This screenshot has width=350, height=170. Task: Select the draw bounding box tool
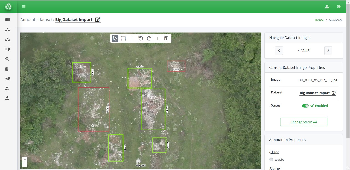[124, 38]
